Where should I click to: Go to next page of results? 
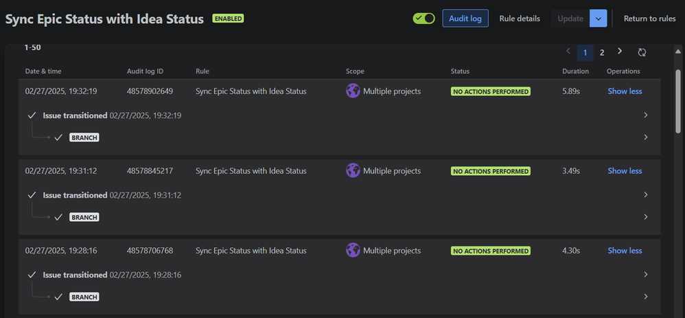620,52
